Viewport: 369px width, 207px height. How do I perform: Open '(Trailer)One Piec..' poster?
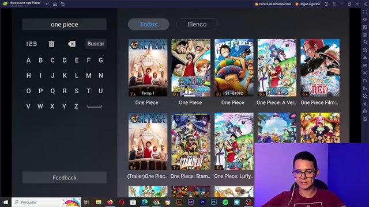[148, 141]
